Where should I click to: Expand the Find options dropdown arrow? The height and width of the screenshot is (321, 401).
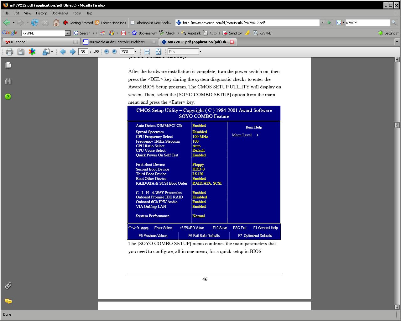click(x=200, y=52)
